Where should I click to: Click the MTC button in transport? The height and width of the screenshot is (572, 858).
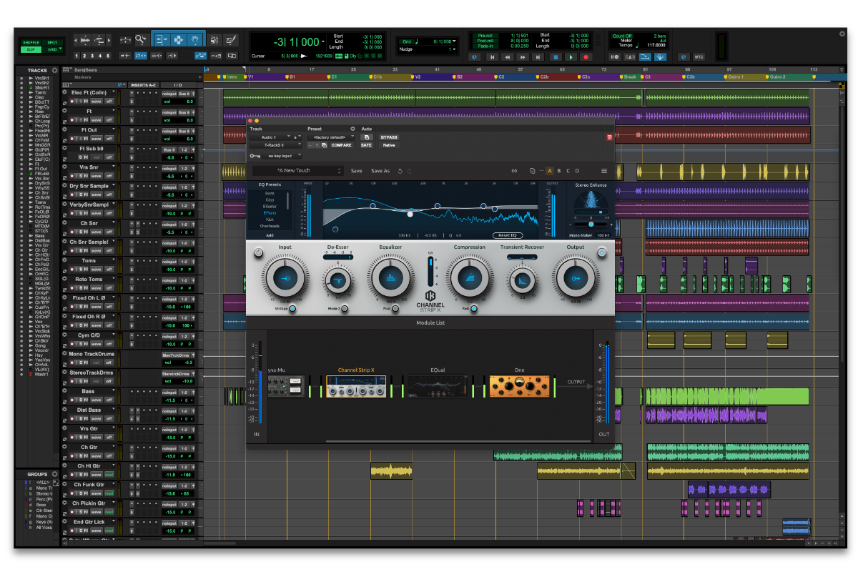[699, 56]
